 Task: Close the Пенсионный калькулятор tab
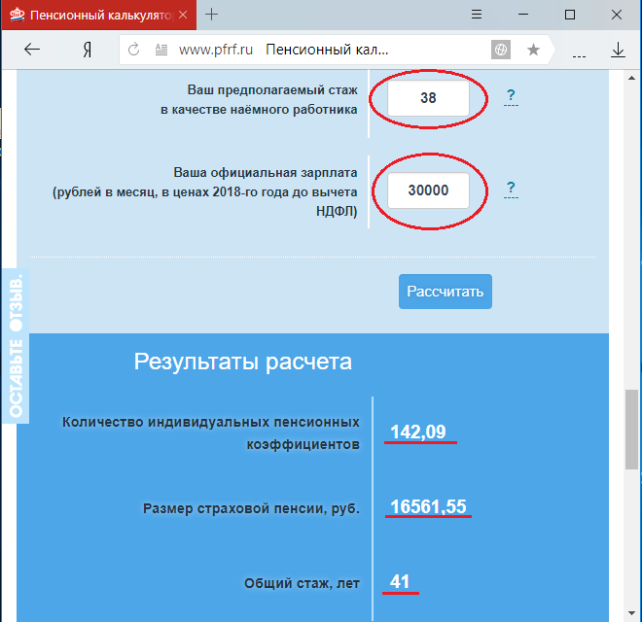click(x=183, y=16)
